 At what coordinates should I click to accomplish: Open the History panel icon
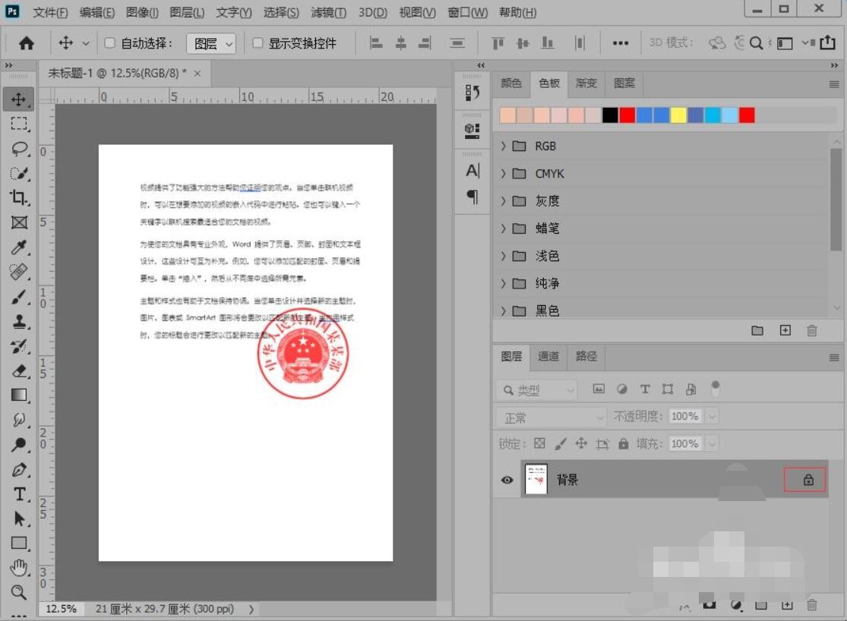pos(472,93)
